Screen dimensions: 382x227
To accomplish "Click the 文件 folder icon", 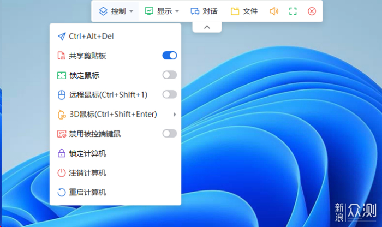I will pyautogui.click(x=235, y=11).
